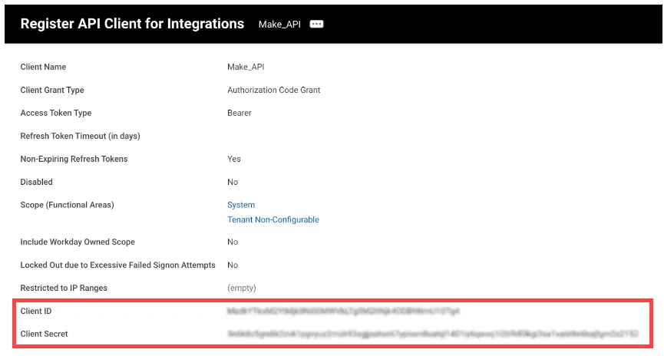Click the Non-Expiring Refresh Tokens label
The width and height of the screenshot is (664, 356).
[74, 159]
